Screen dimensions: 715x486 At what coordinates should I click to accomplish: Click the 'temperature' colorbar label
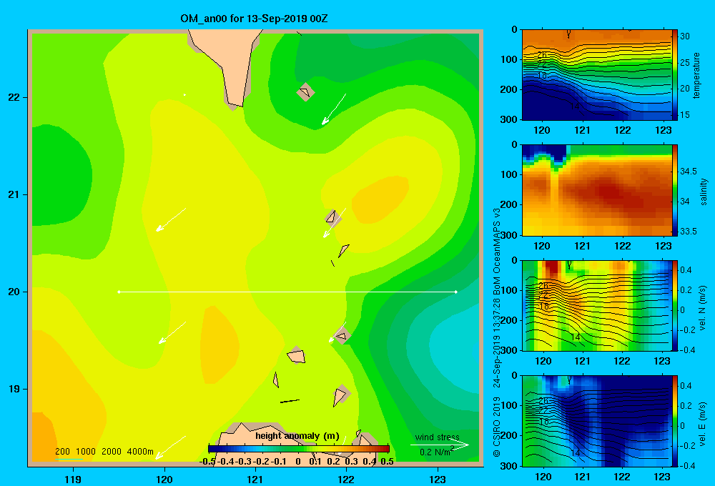pos(696,76)
